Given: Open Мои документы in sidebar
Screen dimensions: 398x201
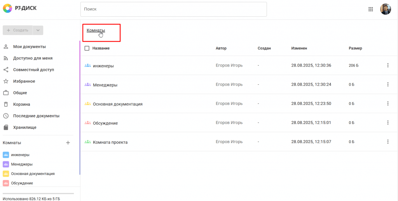Looking at the screenshot, I should click(30, 47).
